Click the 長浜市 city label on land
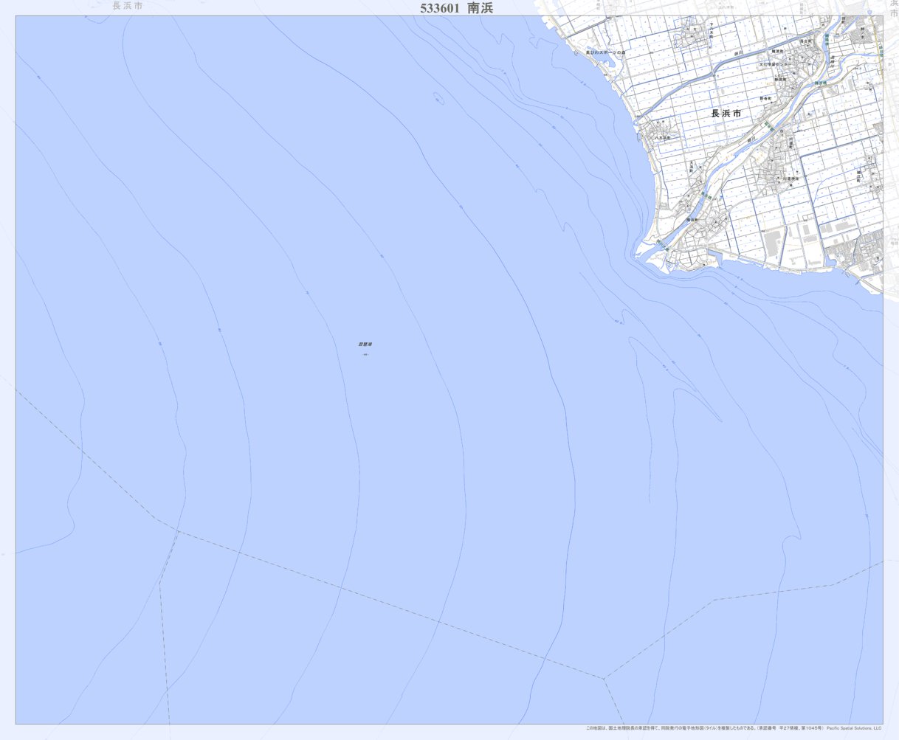Image resolution: width=899 pixels, height=740 pixels. [x=726, y=114]
